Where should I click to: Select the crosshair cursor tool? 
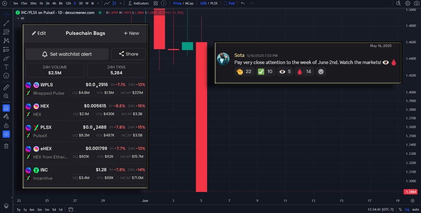(6, 15)
